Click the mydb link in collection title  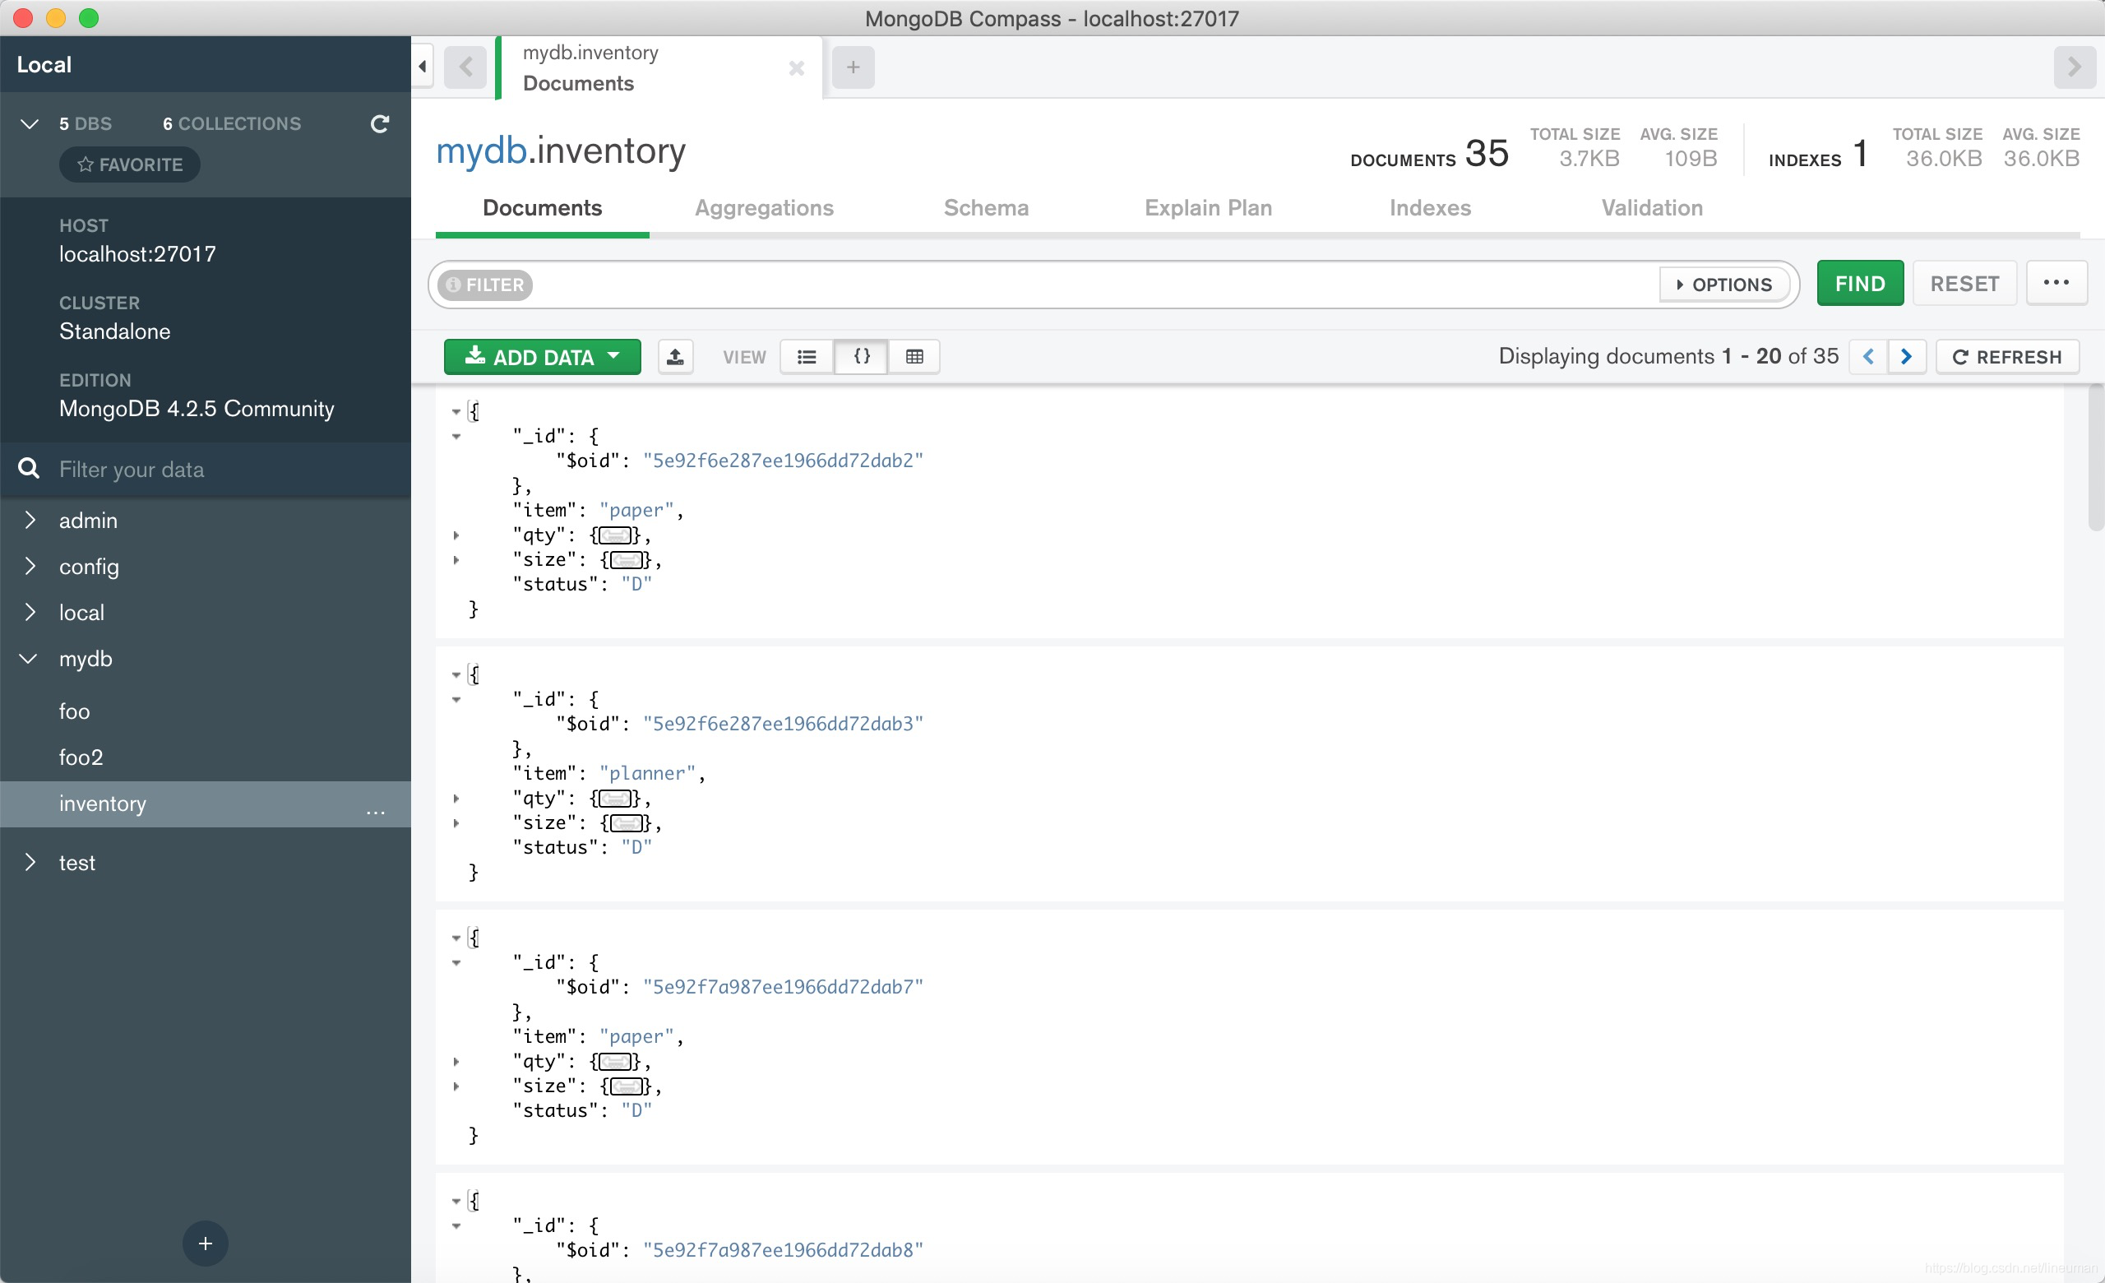[x=481, y=152]
